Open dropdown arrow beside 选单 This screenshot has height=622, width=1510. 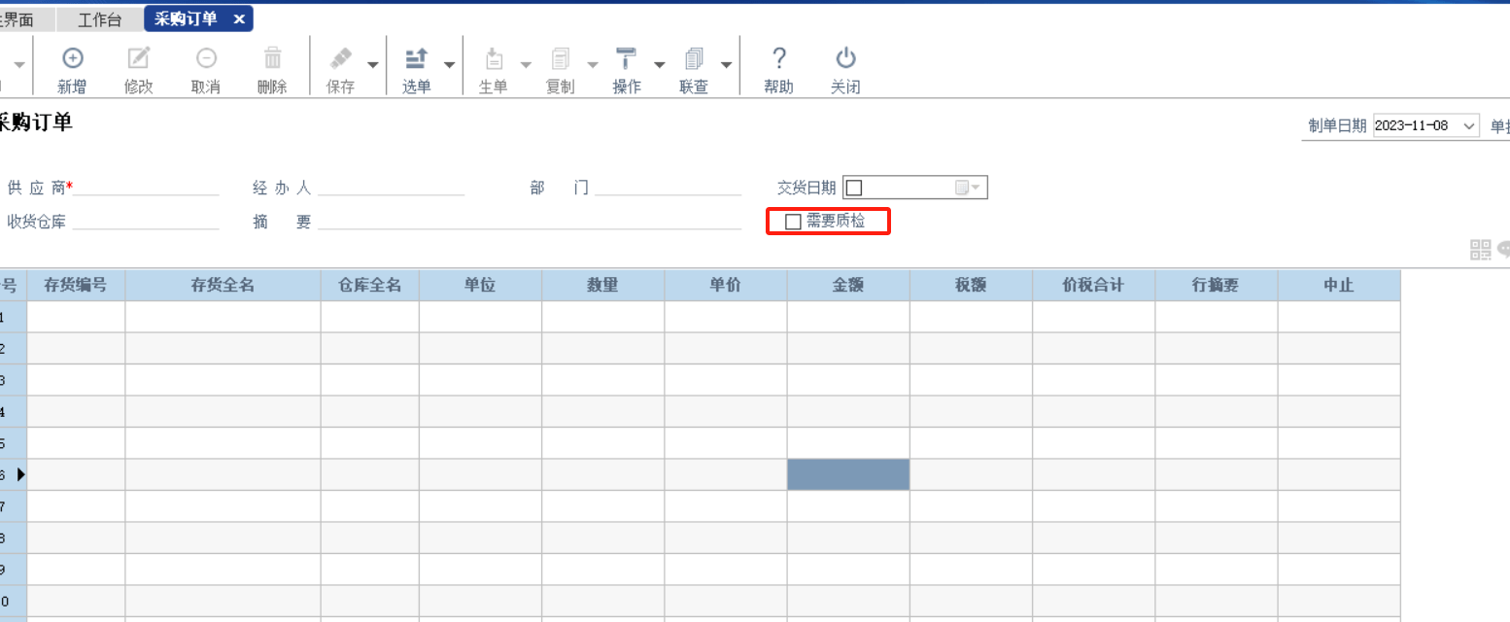click(x=449, y=65)
